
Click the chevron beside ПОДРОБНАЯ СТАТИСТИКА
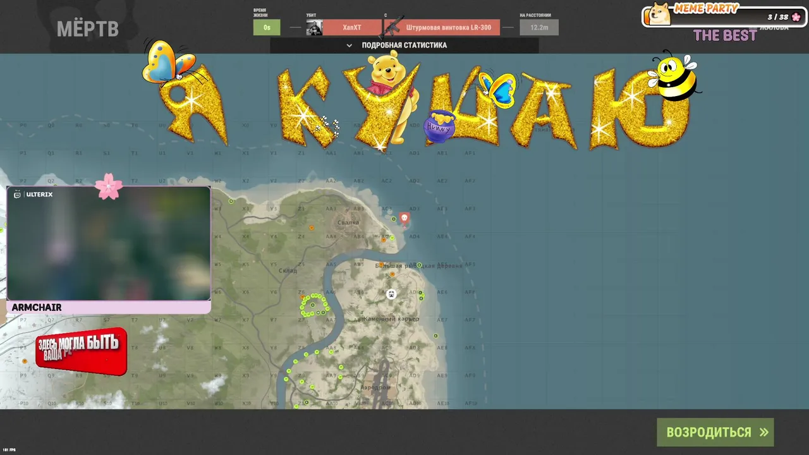point(349,45)
